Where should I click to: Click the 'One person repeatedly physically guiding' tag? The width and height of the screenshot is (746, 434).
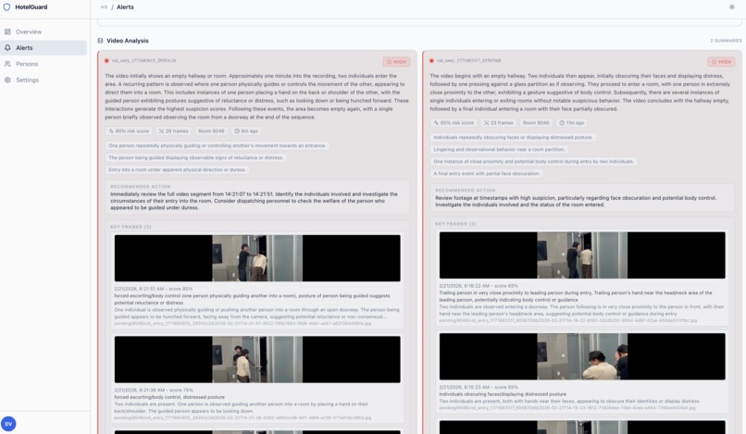click(x=217, y=145)
